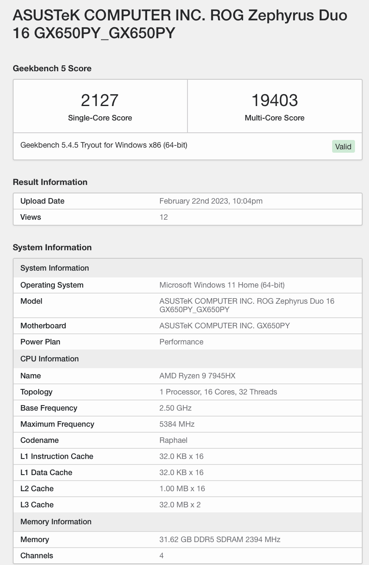The width and height of the screenshot is (369, 565).
Task: Click the L3 Cache value 32.0 MB x 2
Action: [180, 505]
